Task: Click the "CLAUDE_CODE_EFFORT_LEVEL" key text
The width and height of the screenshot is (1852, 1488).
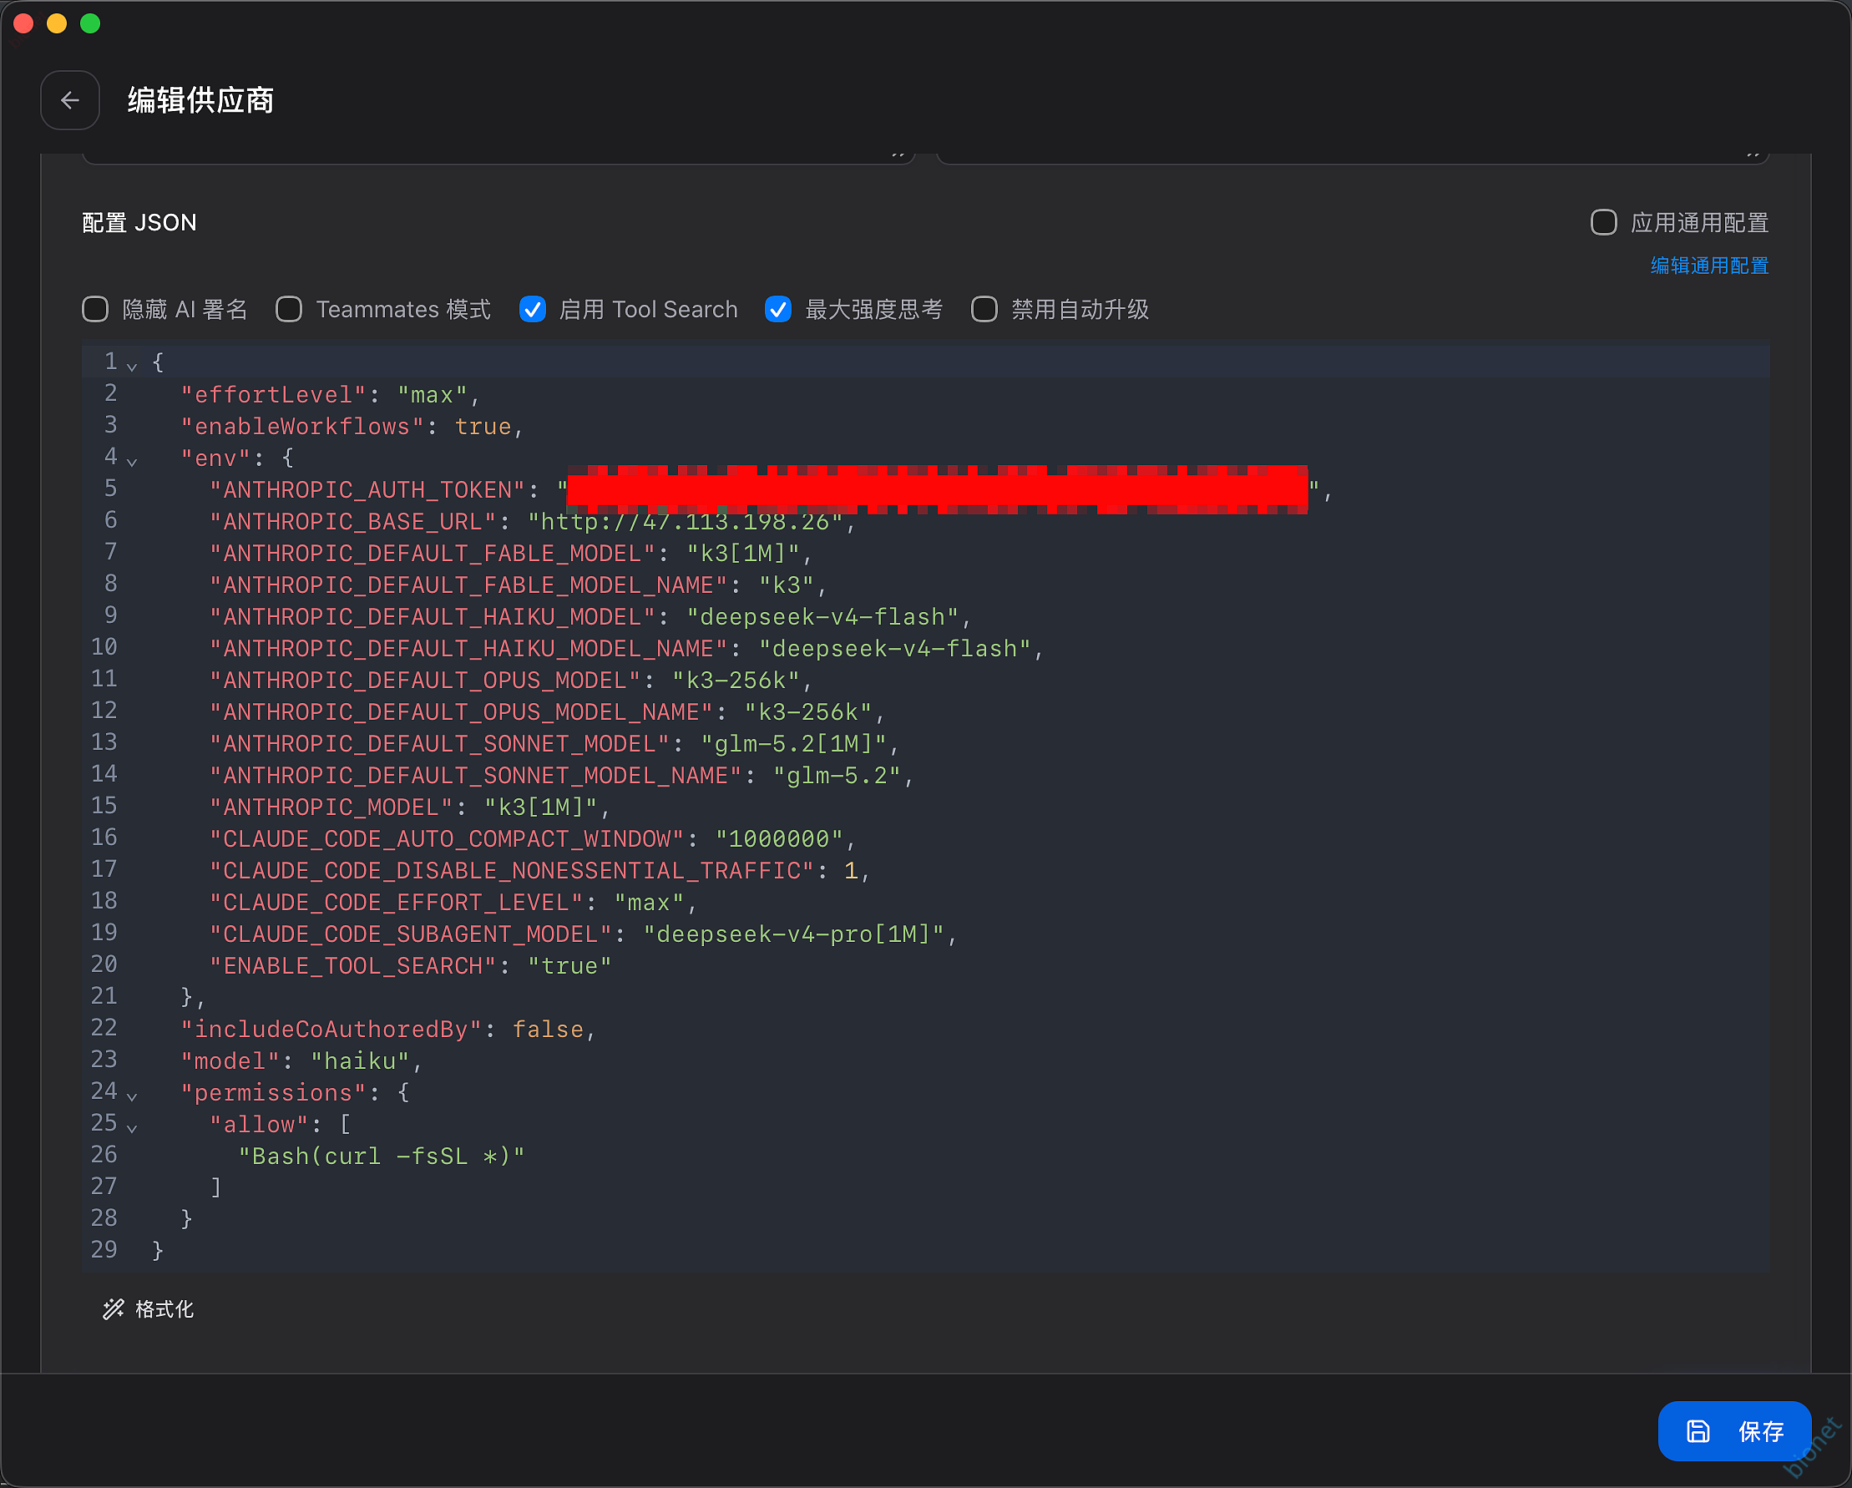Action: coord(397,903)
